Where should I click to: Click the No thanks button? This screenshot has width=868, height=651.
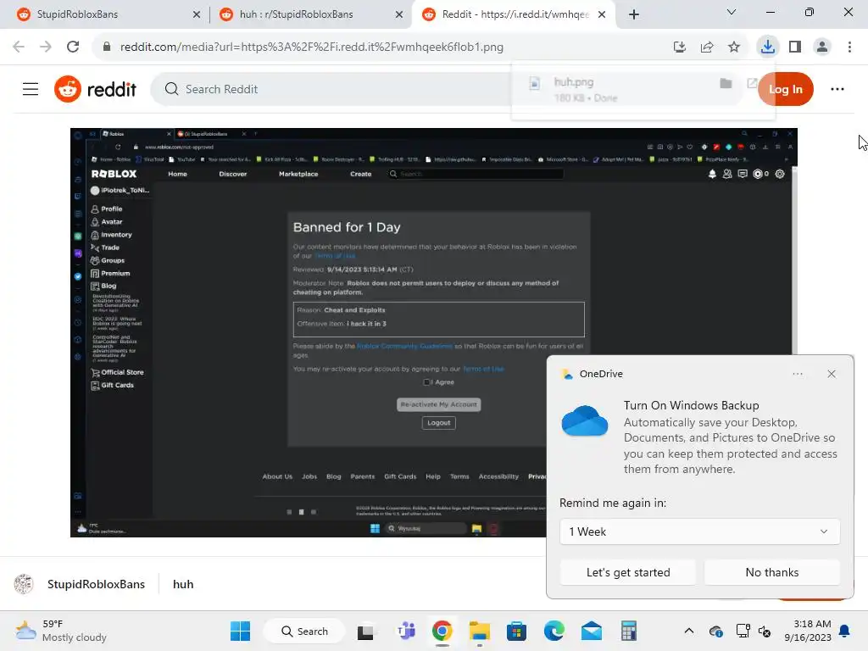(771, 572)
